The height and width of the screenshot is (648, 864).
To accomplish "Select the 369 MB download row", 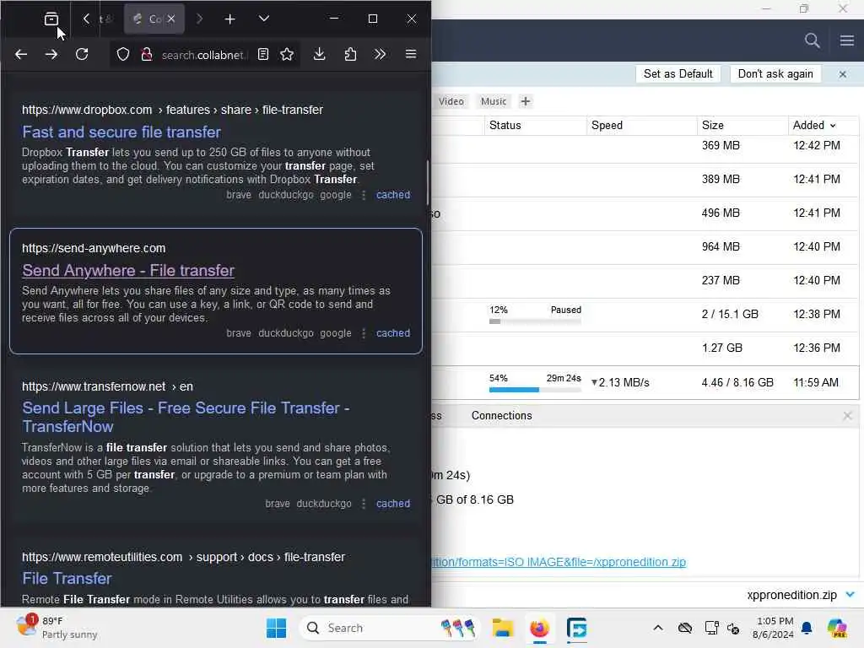I will point(645,146).
